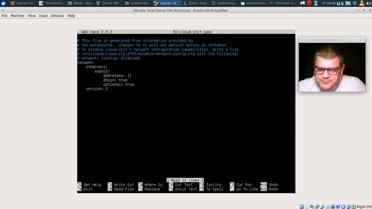Click the Write Out shortcut label
This screenshot has width=372, height=209.
124,185
